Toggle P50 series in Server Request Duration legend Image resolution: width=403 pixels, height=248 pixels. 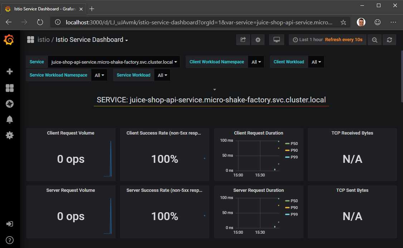click(292, 200)
